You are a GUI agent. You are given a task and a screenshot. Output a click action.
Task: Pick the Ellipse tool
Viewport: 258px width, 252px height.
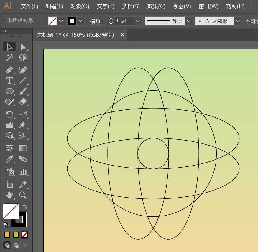[9, 91]
